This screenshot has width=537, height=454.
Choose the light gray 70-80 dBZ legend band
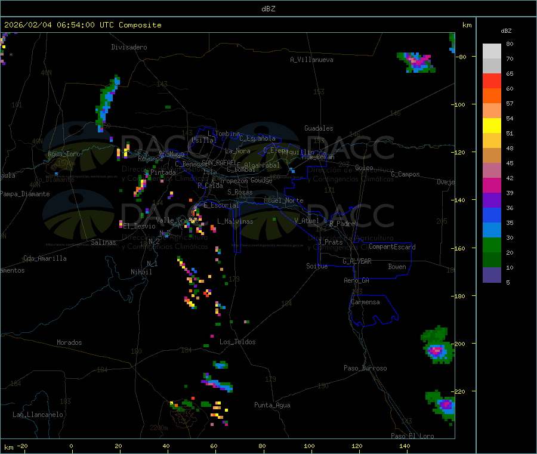tap(492, 51)
